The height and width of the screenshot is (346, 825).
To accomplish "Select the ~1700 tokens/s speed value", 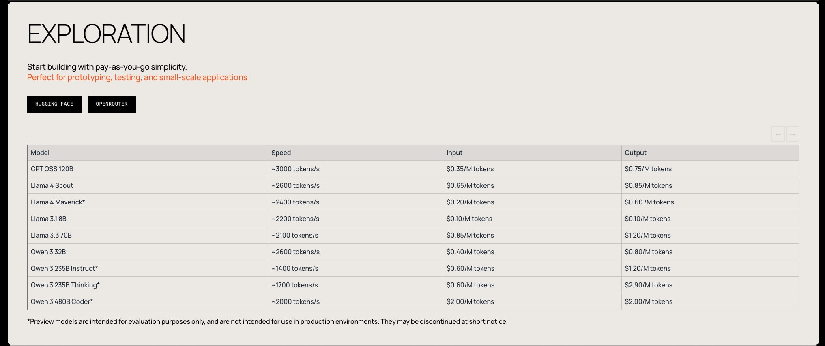I will point(295,285).
